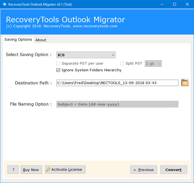Click the RecoveryTools app icon in title bar
The image size is (194, 183).
[x=5, y=4]
